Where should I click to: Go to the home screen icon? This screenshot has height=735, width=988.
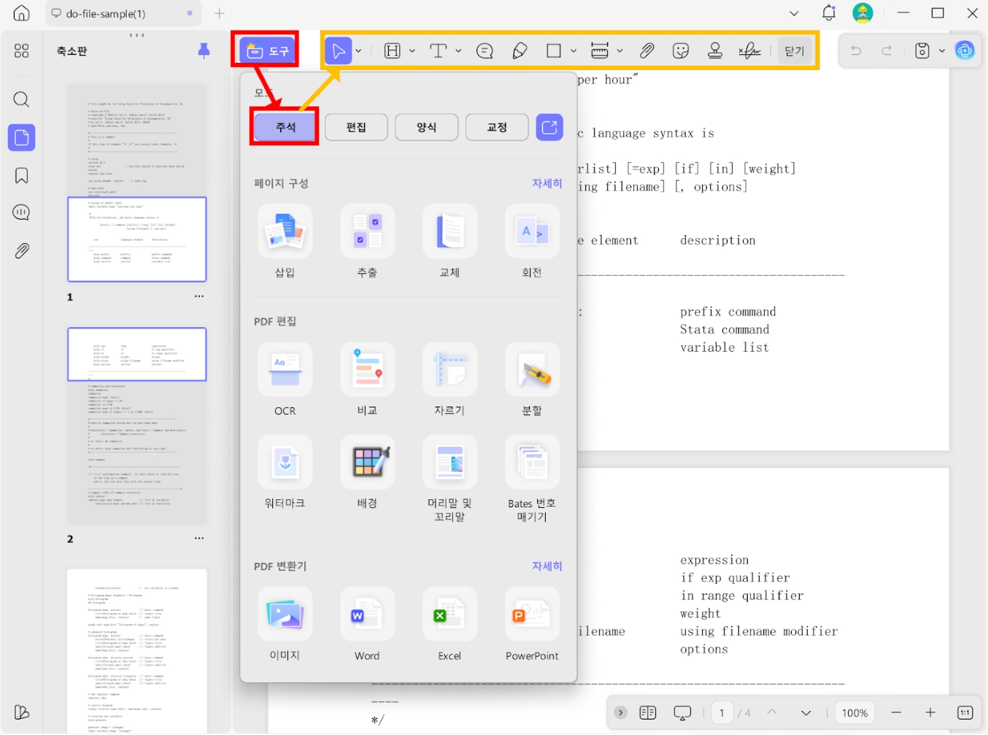click(x=22, y=13)
